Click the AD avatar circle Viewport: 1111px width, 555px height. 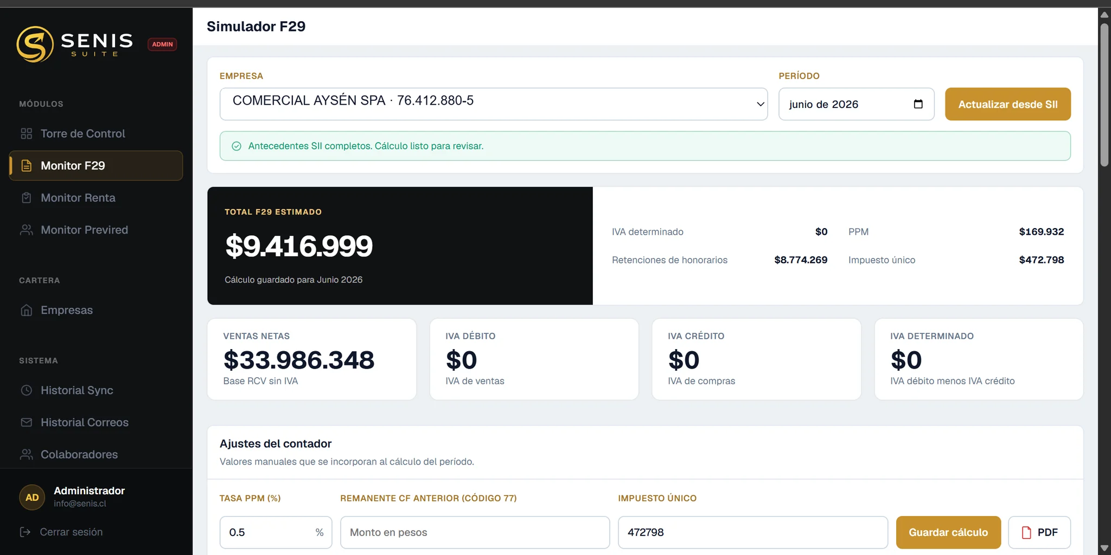coord(32,498)
